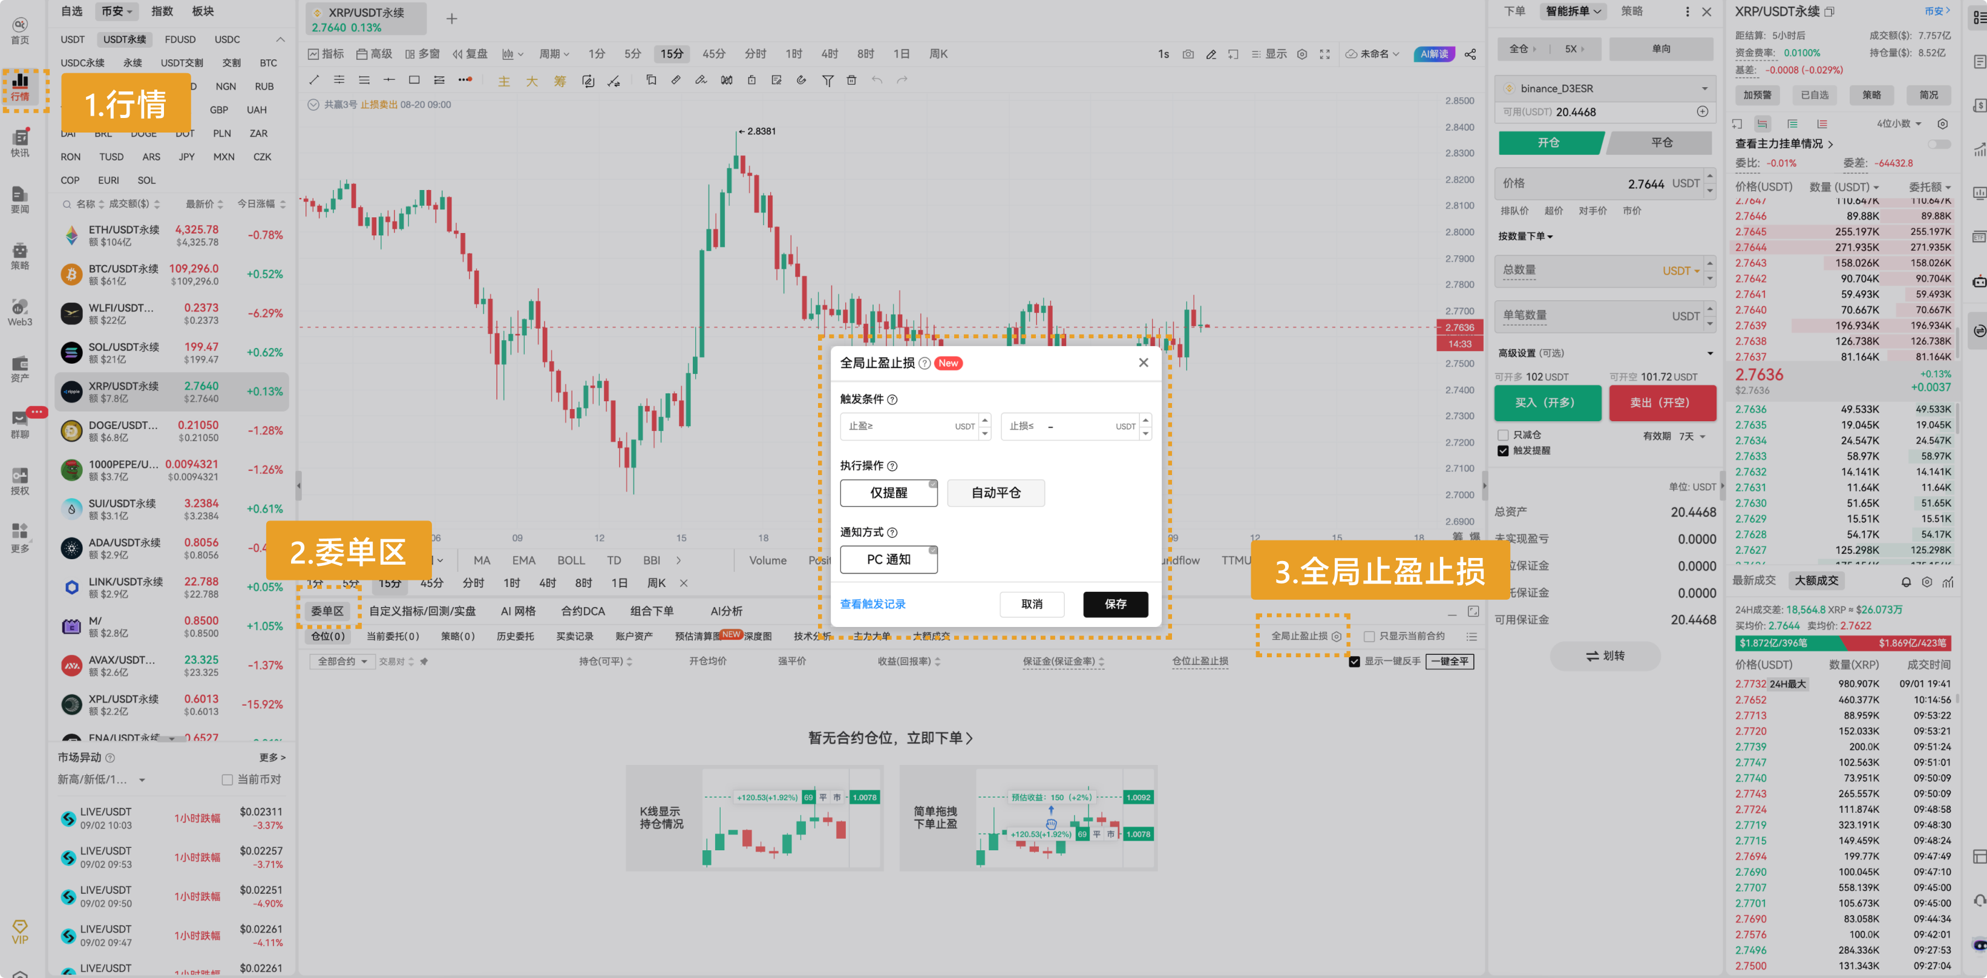
Task: Show asks-only order book view
Action: pos(1822,123)
